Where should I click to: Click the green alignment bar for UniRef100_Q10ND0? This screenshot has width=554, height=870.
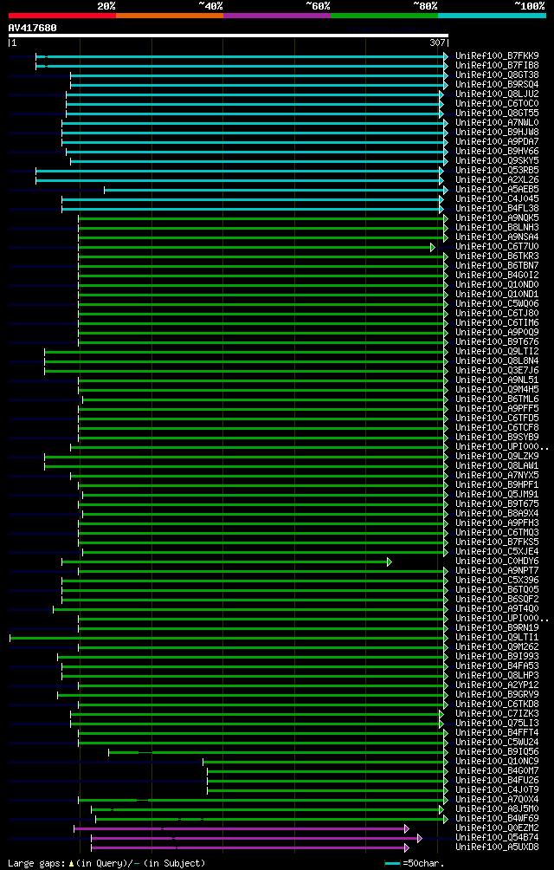261,285
